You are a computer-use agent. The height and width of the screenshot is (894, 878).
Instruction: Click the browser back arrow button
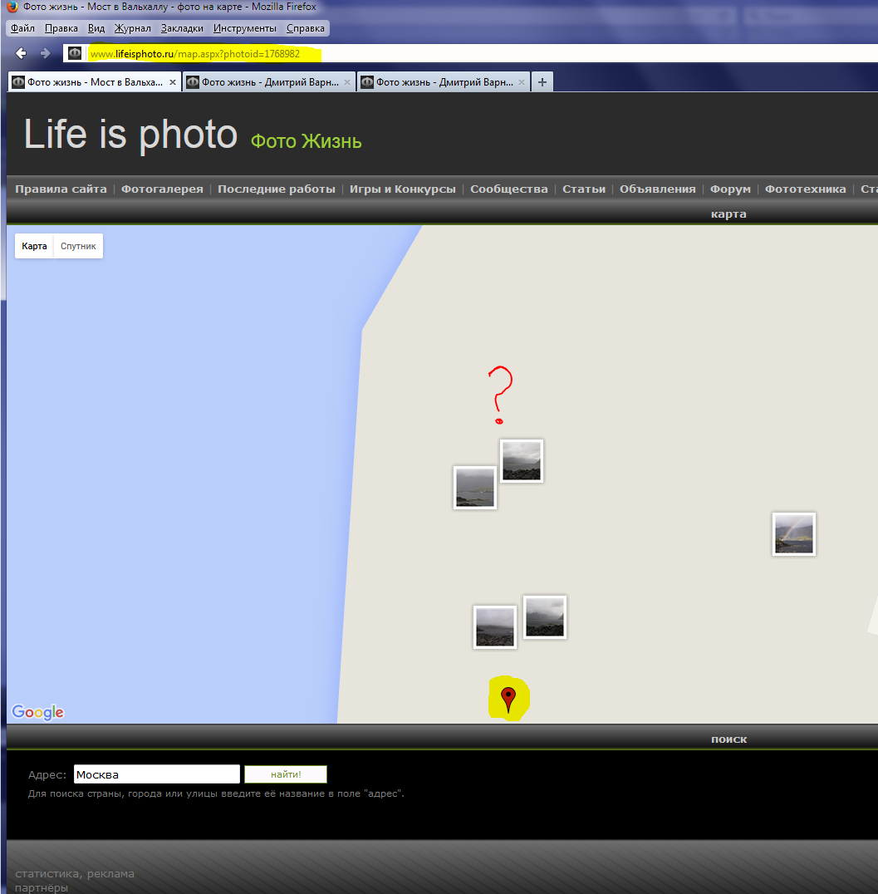(x=22, y=53)
